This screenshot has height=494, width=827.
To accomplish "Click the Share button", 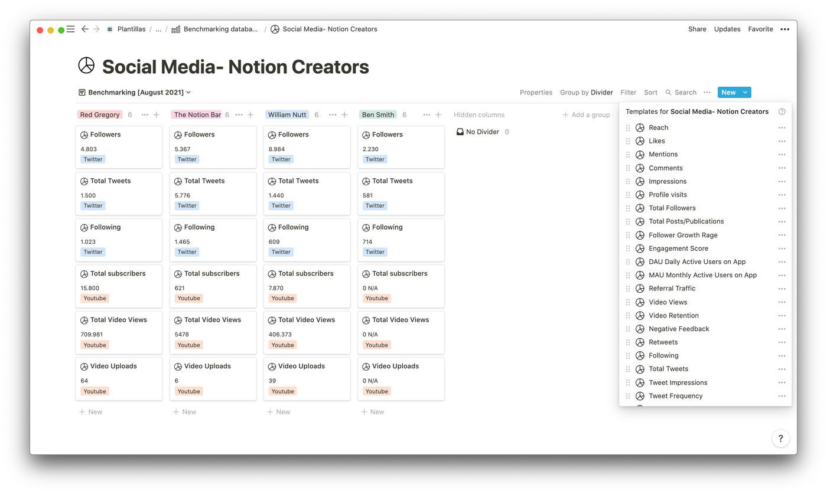I will pos(697,29).
